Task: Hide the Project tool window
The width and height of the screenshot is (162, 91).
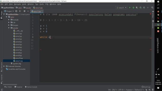Action: pos(28,11)
